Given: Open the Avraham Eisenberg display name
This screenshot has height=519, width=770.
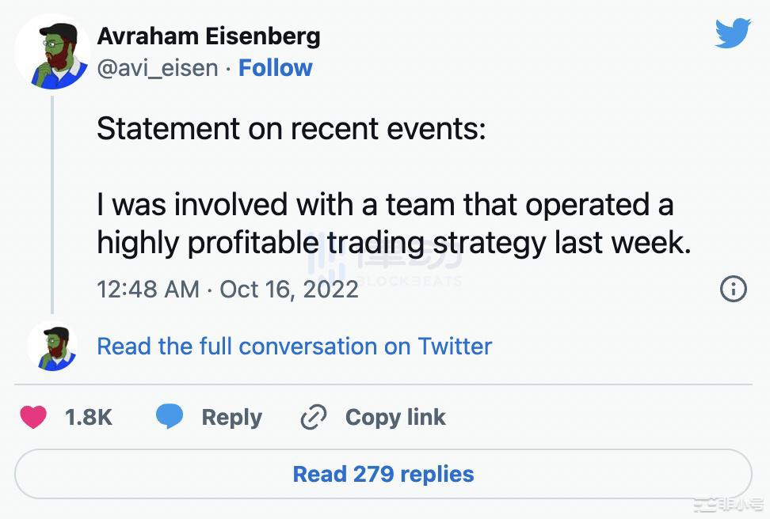Looking at the screenshot, I should tap(208, 36).
